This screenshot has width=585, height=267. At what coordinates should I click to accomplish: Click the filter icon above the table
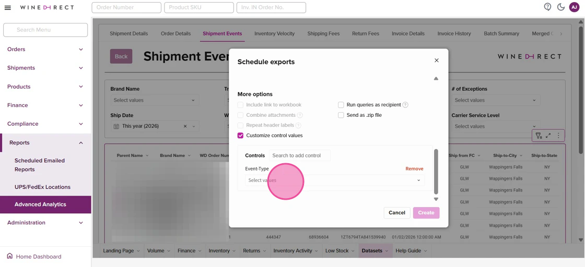click(539, 136)
